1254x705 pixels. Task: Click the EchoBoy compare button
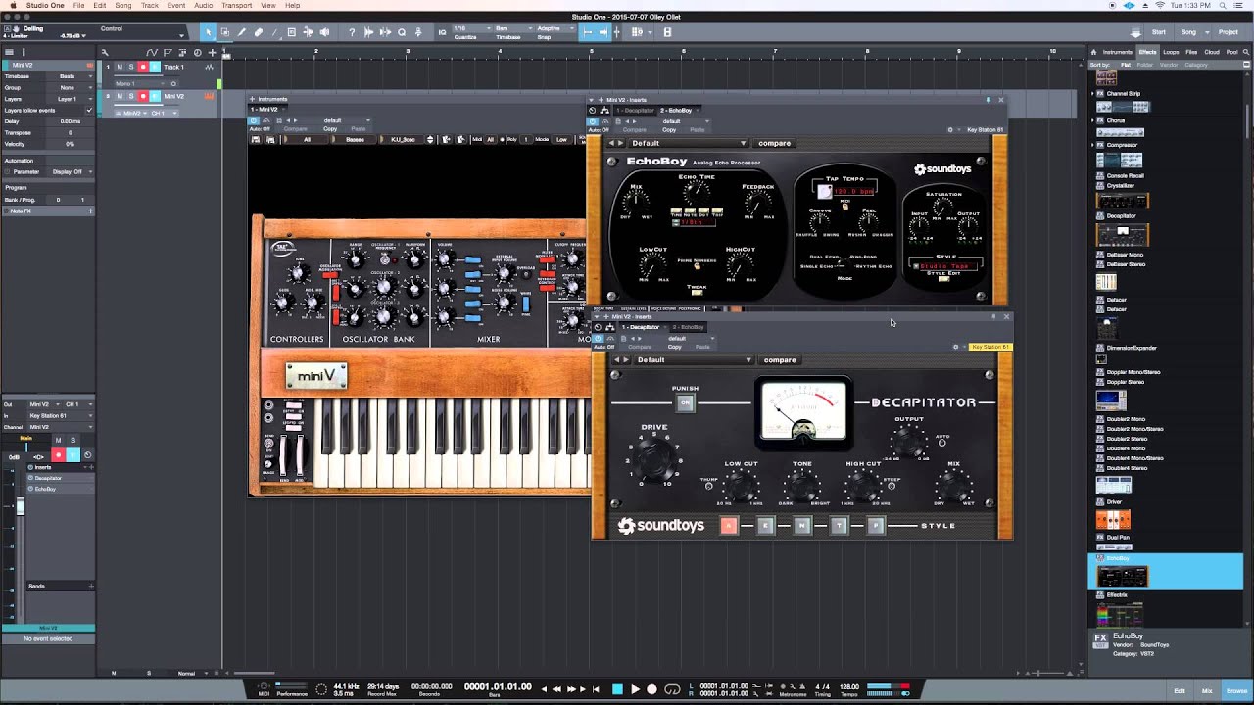774,143
